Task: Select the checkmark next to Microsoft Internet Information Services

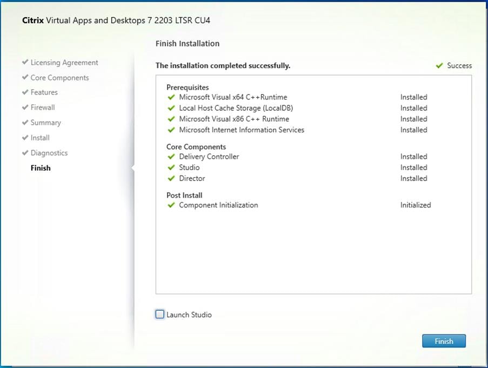Action: (171, 130)
